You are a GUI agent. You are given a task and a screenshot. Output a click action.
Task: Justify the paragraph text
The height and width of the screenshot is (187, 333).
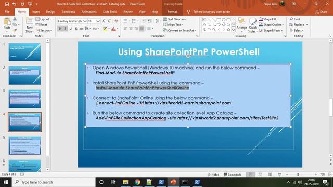[142, 29]
